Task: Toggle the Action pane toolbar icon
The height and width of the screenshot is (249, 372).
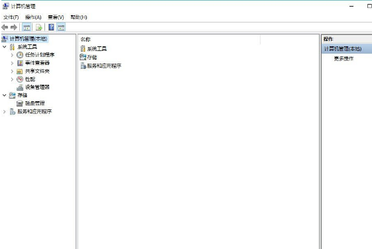Action: click(x=61, y=27)
